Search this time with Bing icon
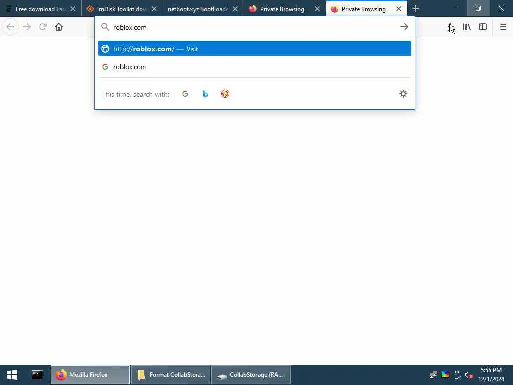The height and width of the screenshot is (385, 513). [x=205, y=94]
